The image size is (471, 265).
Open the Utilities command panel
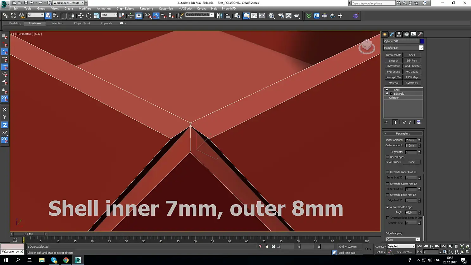pyautogui.click(x=420, y=34)
